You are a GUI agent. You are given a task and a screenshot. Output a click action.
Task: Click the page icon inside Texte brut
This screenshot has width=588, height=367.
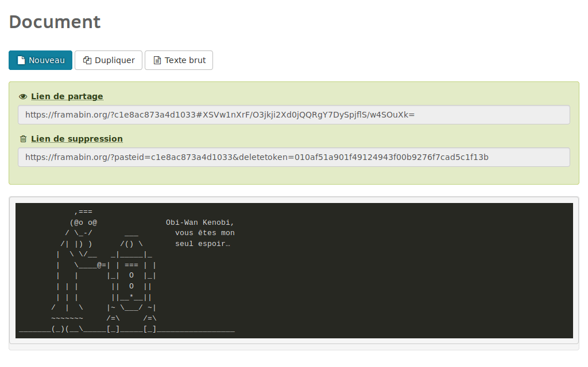[x=157, y=60]
